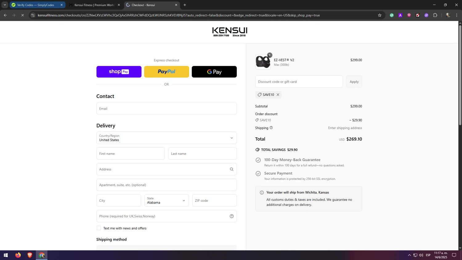
Task: Close the Verify Codes SimplyCodes tab
Action: 62,5
